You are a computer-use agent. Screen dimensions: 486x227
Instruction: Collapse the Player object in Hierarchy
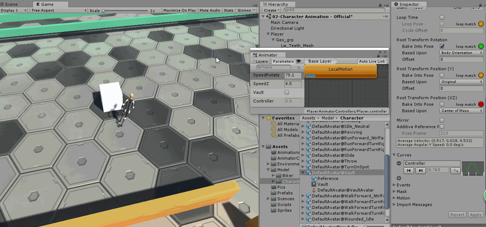point(268,34)
